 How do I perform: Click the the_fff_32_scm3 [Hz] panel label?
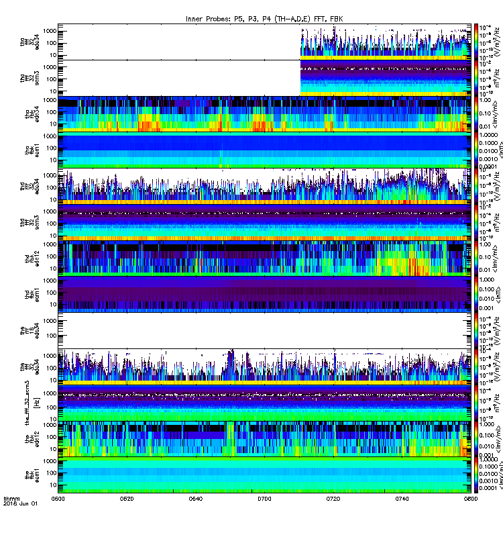32,403
